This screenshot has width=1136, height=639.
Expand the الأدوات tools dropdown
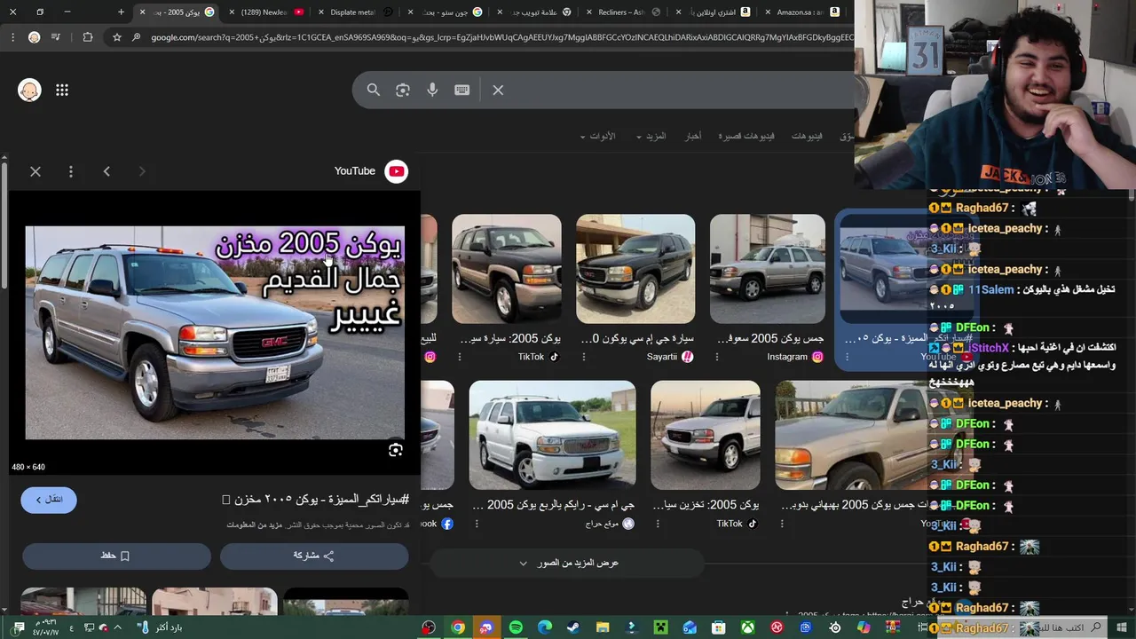tap(597, 136)
